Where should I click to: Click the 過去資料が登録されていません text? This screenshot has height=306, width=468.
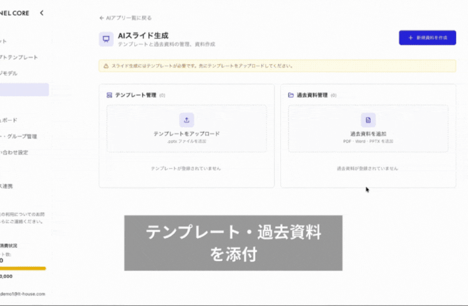click(368, 168)
